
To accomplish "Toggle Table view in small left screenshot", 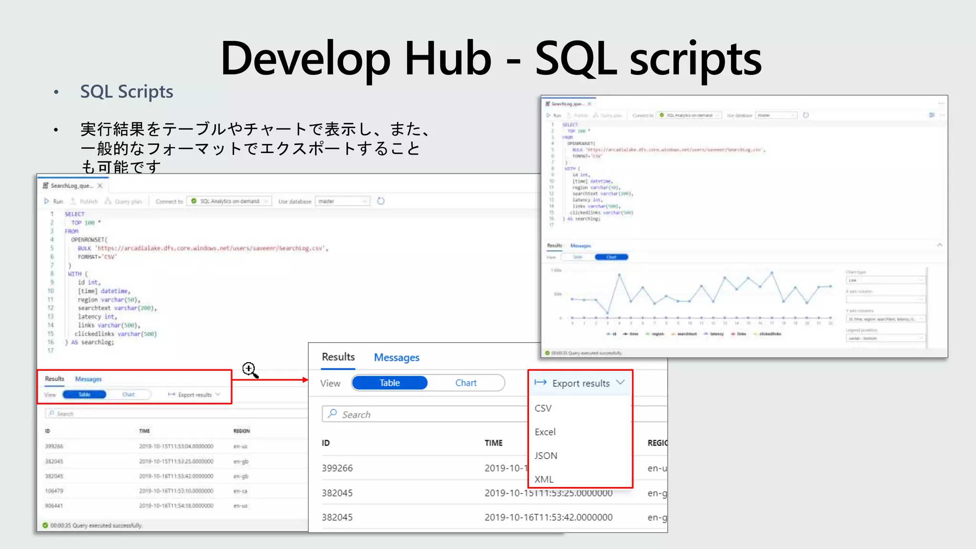I will tap(84, 394).
